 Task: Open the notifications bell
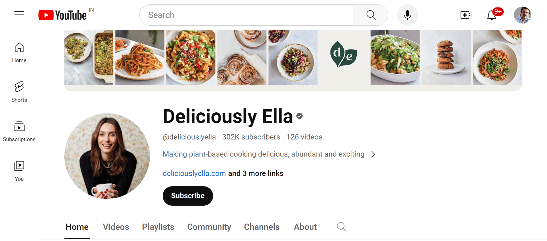tap(492, 15)
